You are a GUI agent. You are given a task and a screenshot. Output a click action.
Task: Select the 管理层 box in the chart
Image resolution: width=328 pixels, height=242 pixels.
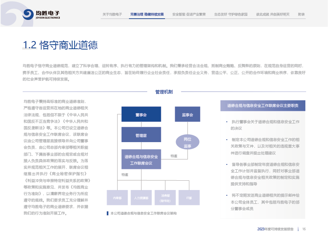141,135
